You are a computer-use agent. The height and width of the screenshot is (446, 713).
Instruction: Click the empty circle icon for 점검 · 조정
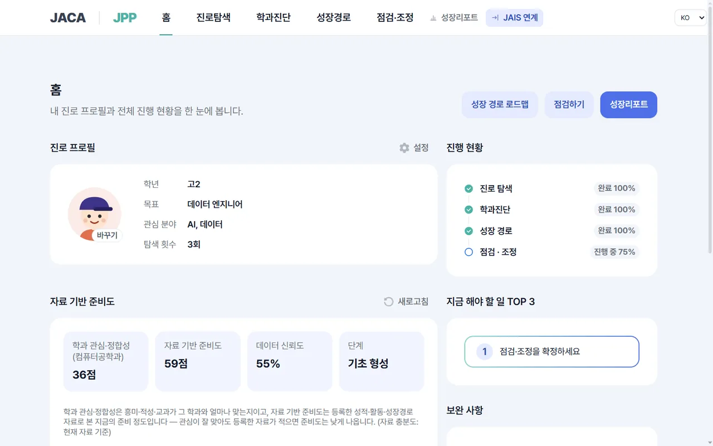pyautogui.click(x=468, y=252)
